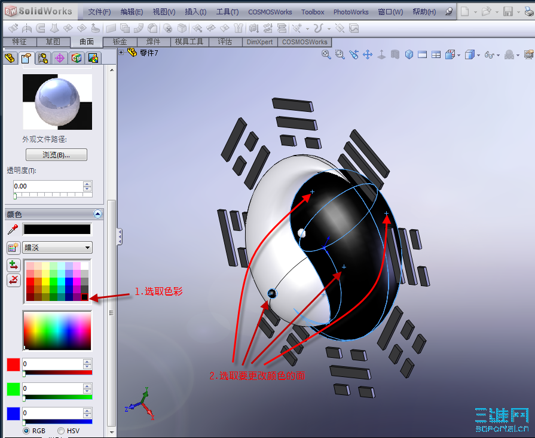Open the ConfigurationManager tab icon
The image size is (535, 438).
pos(43,58)
